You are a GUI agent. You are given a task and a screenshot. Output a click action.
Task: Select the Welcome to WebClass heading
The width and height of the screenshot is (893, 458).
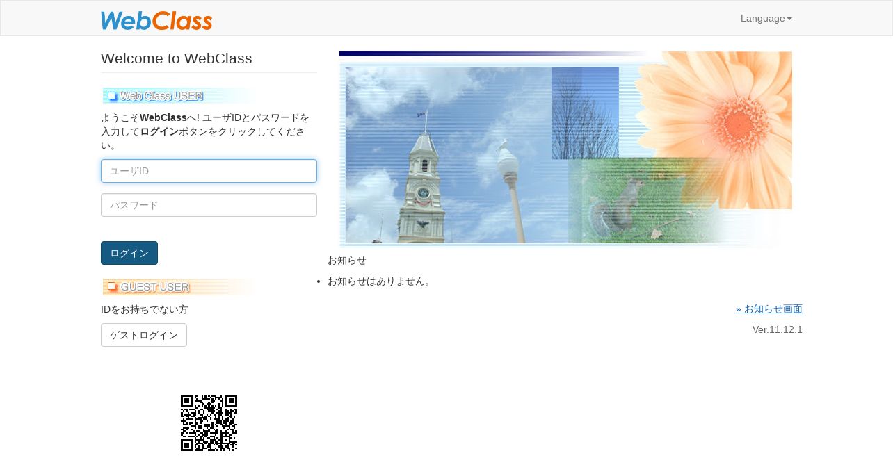click(x=177, y=58)
